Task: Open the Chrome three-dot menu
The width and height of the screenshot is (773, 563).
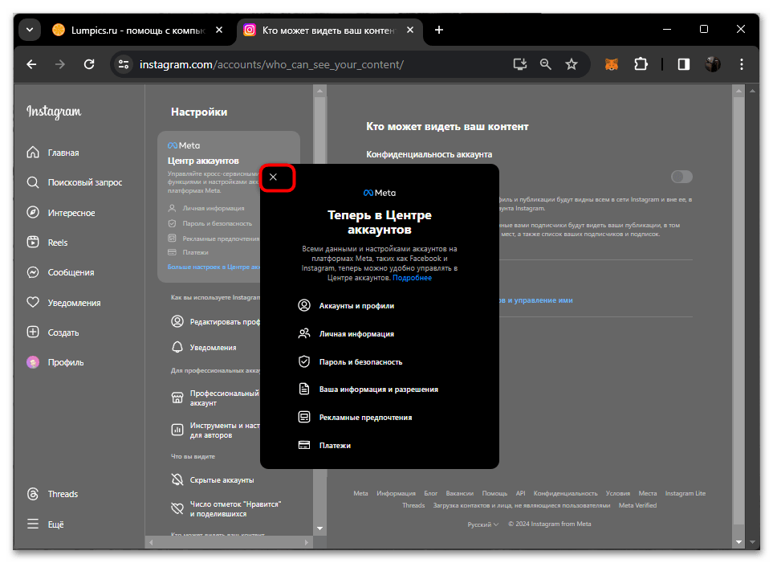Action: pos(742,64)
